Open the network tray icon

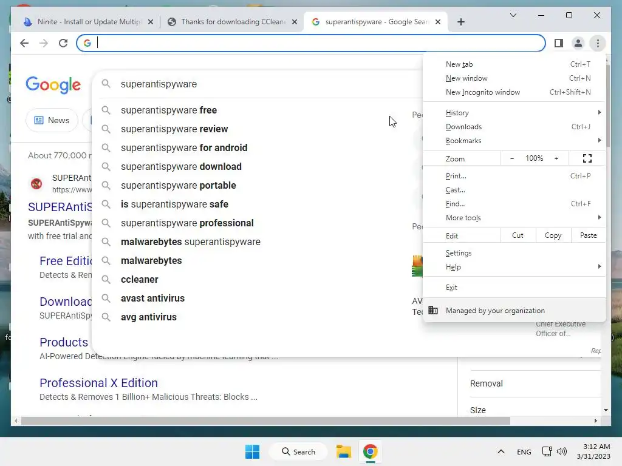tap(547, 451)
